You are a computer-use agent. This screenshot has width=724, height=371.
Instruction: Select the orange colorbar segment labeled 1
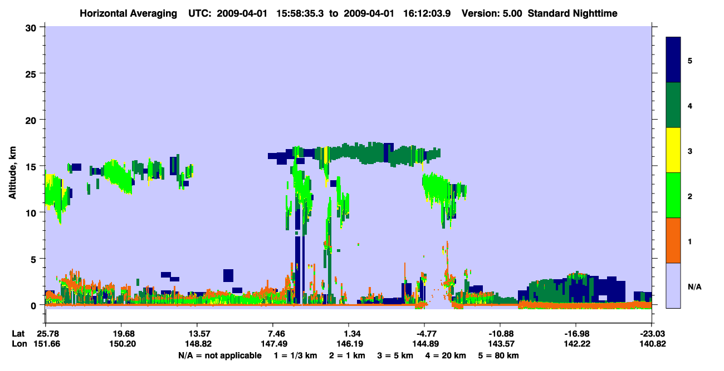click(x=674, y=240)
